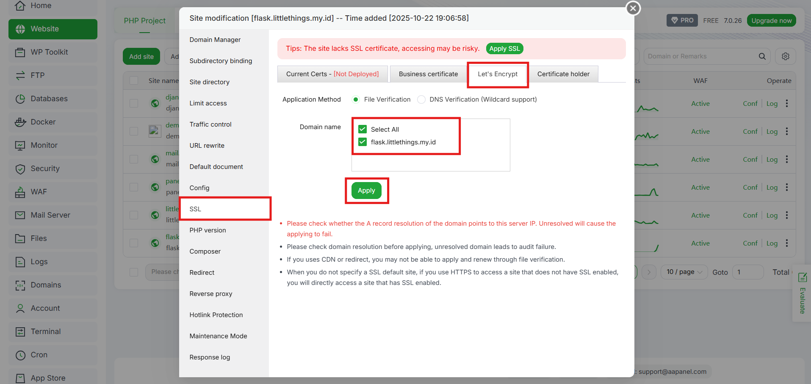Close the Site modification dialog
Screen dimensions: 811x384
tap(633, 8)
